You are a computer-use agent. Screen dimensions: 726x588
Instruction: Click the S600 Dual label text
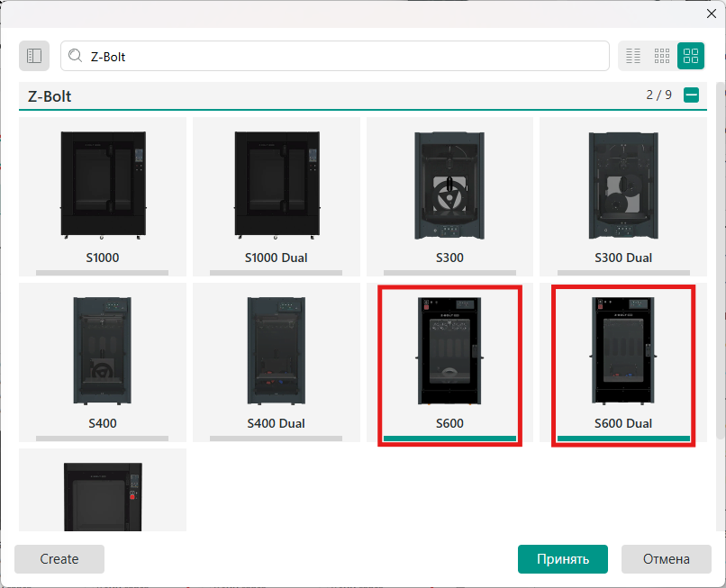tap(623, 423)
